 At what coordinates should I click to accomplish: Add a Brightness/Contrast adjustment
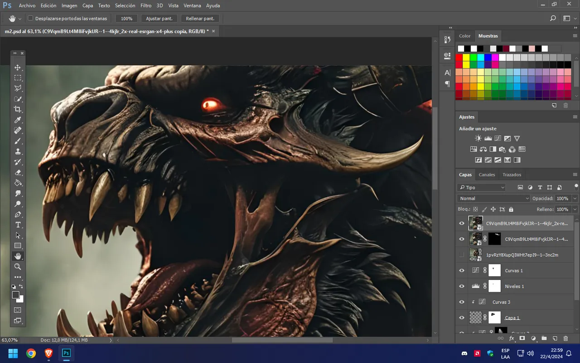tap(478, 138)
